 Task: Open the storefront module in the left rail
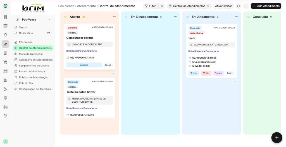click(6, 53)
